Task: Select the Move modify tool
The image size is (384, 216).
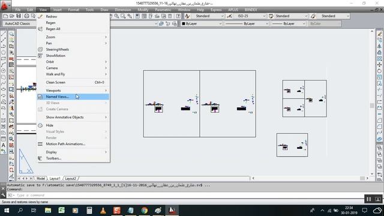Action: pos(379,65)
